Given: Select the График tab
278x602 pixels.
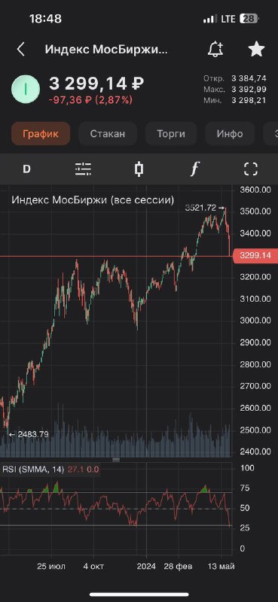Looking at the screenshot, I should click(x=41, y=134).
